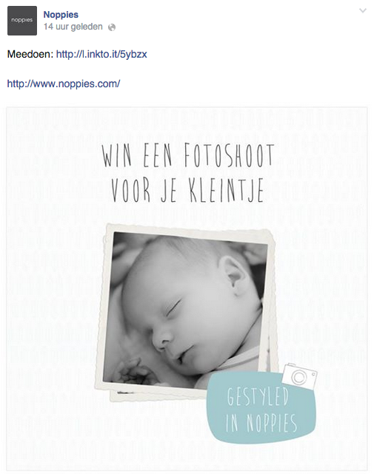This screenshot has width=374, height=474.
Task: Open the Noppies page name link
Action: coord(61,15)
